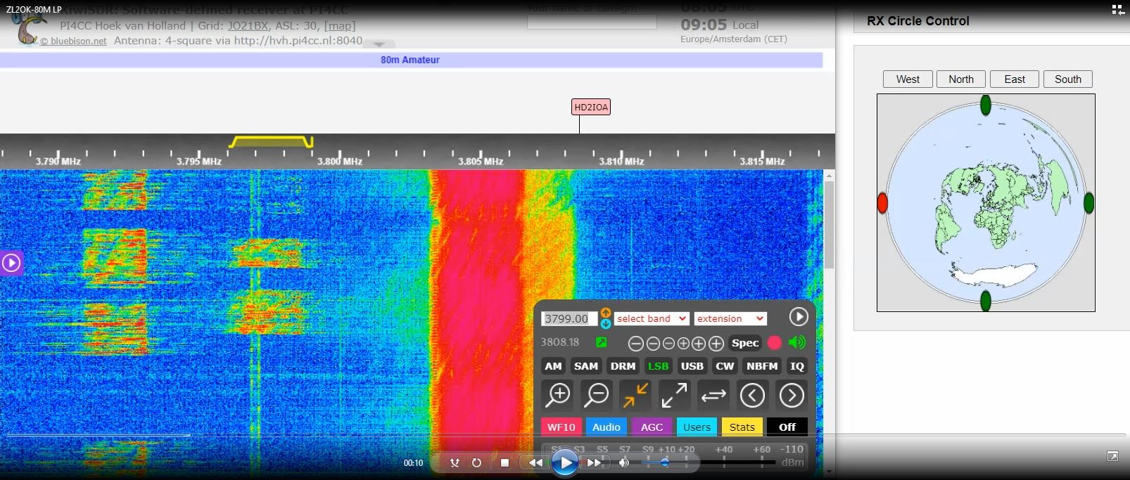1130x480 pixels.
Task: Click the max zoom-out expand arrows icon
Action: pyautogui.click(x=674, y=396)
